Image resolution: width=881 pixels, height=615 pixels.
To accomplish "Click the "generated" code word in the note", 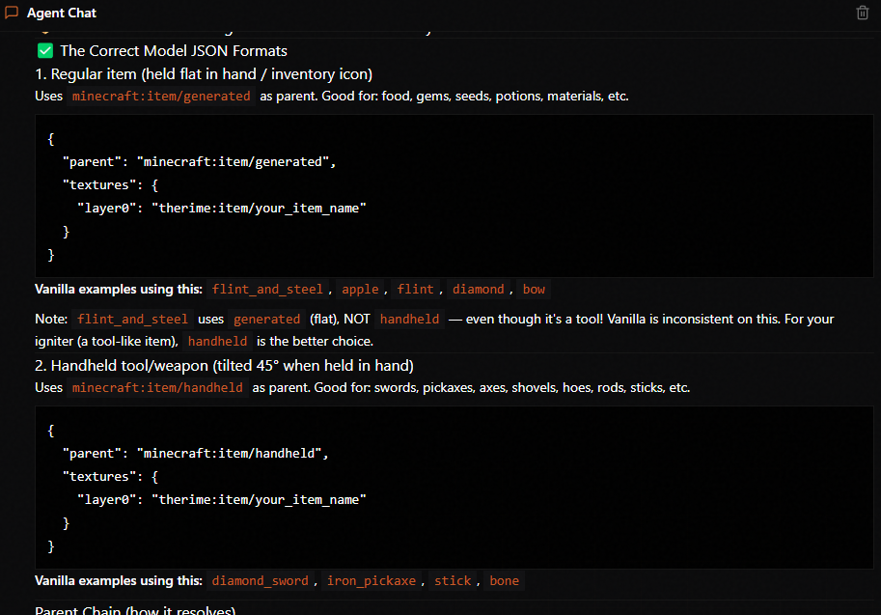I will pyautogui.click(x=266, y=319).
